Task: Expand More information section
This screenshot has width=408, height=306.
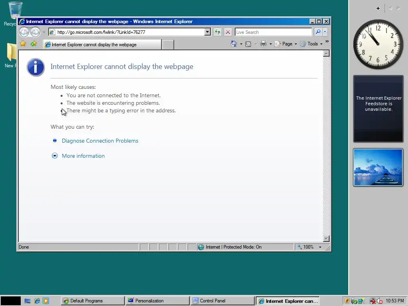Action: [83, 156]
